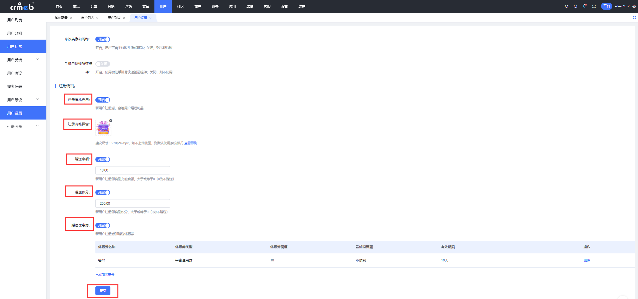
Task: Open the 营销 top menu
Action: [128, 6]
